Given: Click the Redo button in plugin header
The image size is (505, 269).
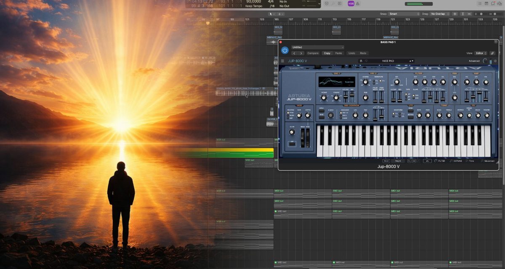Looking at the screenshot, I should tap(363, 53).
